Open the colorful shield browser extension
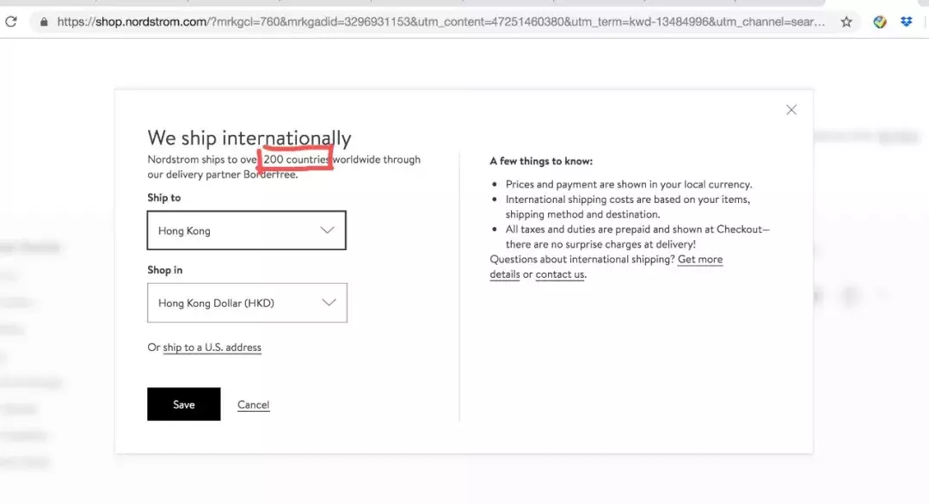The width and height of the screenshot is (929, 504). (880, 22)
